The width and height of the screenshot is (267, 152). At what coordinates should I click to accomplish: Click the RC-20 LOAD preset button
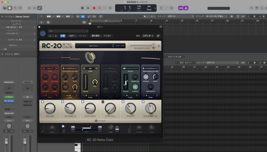pos(118,46)
